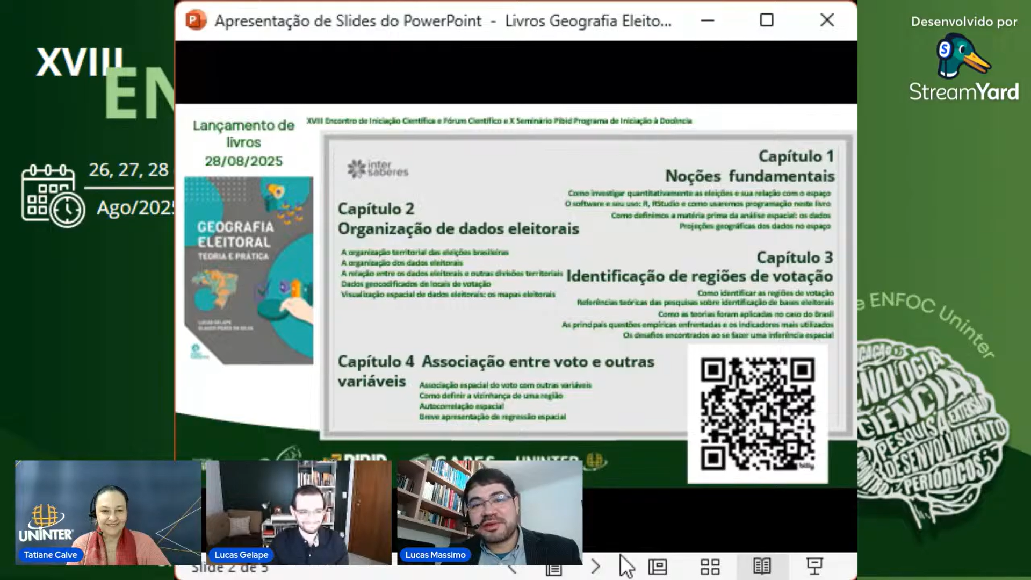
Task: Click the QR code on slide
Action: tap(757, 413)
